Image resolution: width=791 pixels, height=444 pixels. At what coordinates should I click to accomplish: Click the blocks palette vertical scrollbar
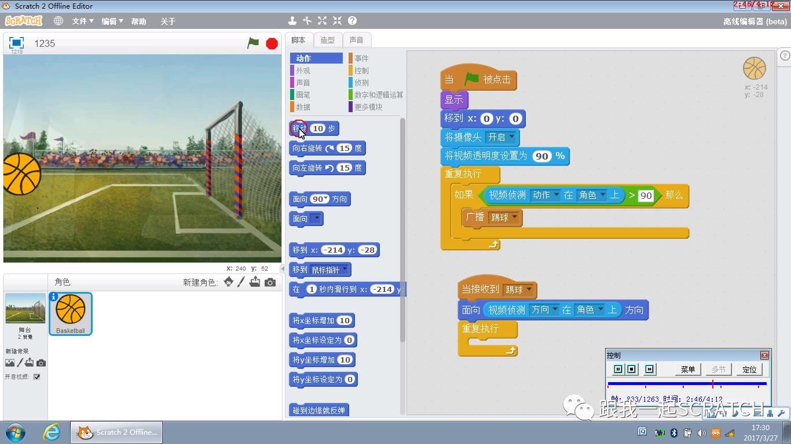[x=402, y=231]
